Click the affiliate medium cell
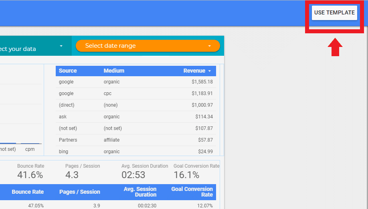This screenshot has height=209, width=368. 111,140
